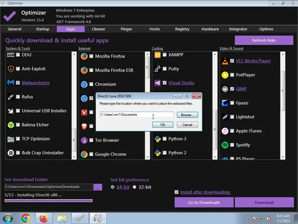Click up arrow of Coding list scrollbar
The height and width of the screenshot is (224, 298).
[215, 54]
